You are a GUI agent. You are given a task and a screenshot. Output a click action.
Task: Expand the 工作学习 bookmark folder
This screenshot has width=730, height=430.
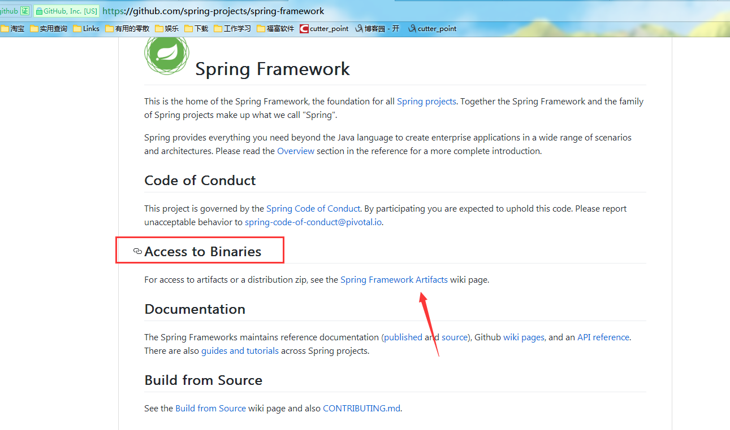(232, 29)
